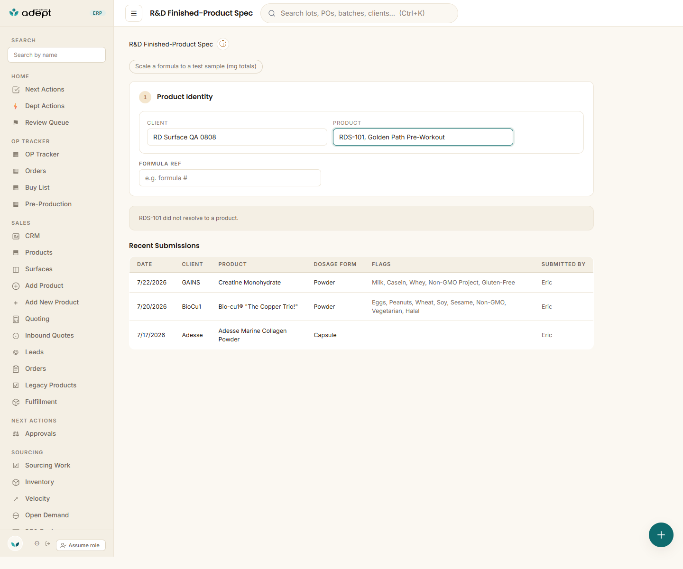
Task: Click the Capsule dosage form cell
Action: click(x=325, y=335)
